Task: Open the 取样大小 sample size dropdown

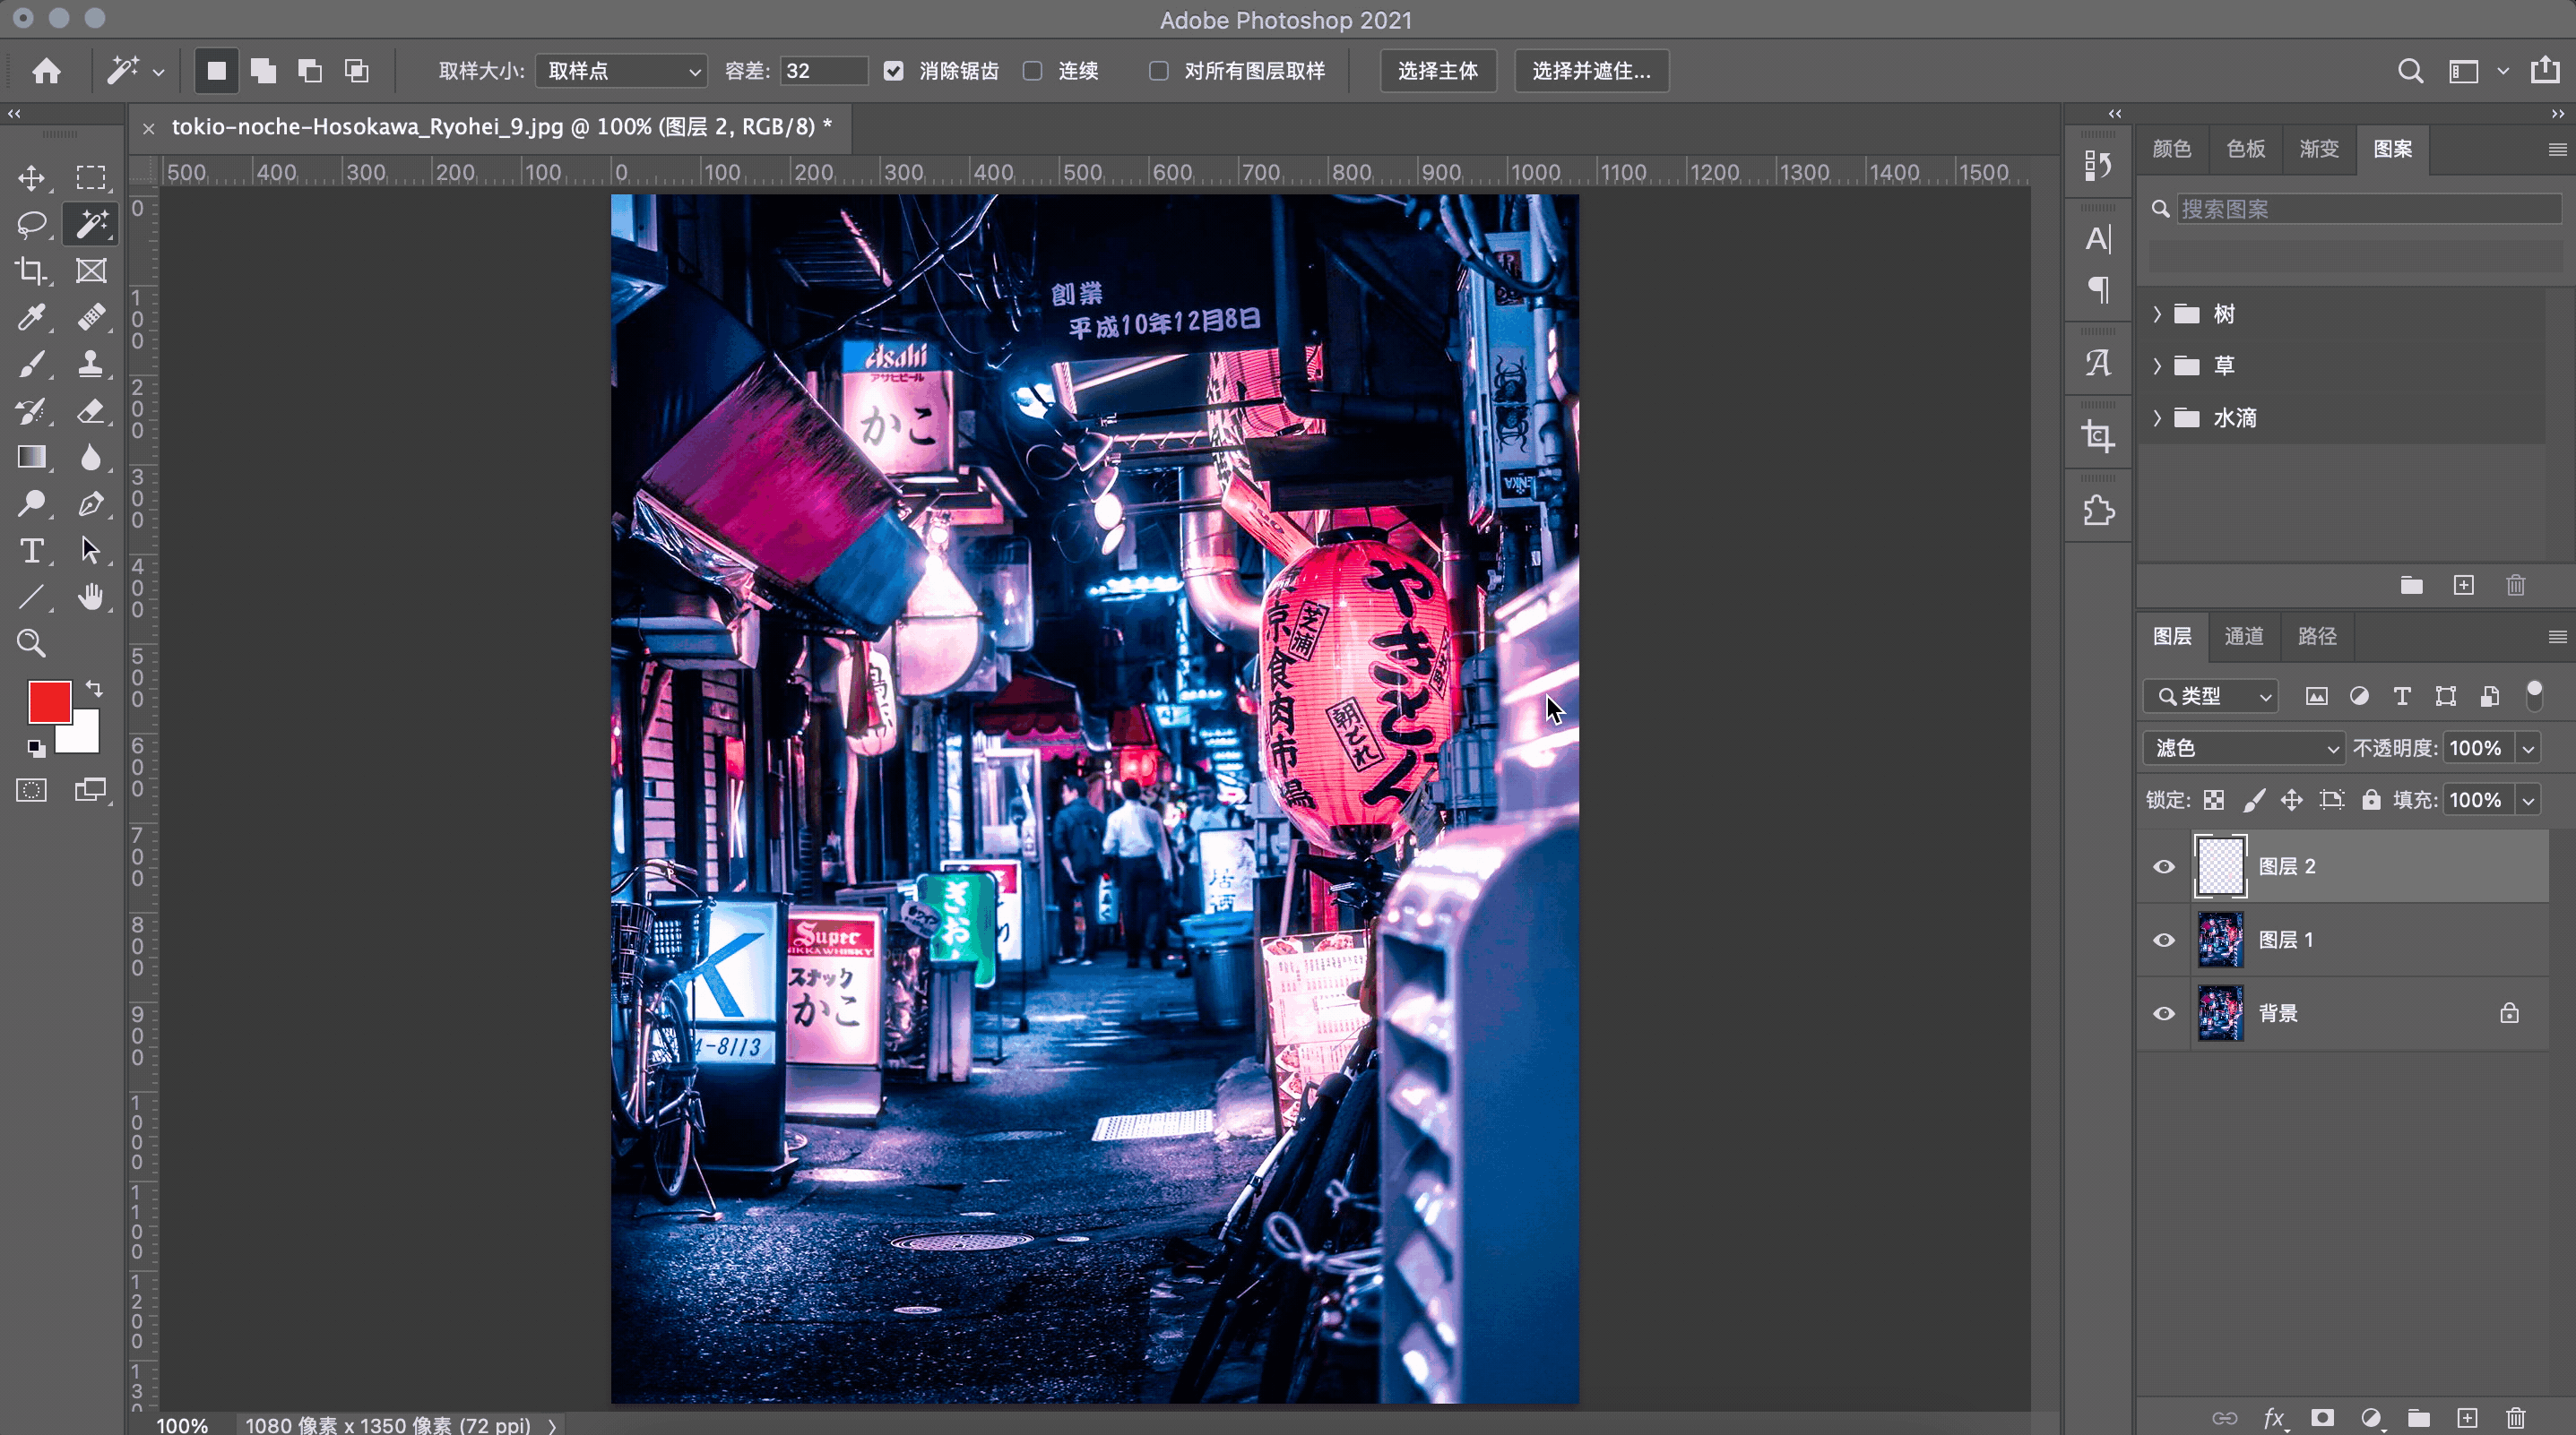Action: (622, 71)
